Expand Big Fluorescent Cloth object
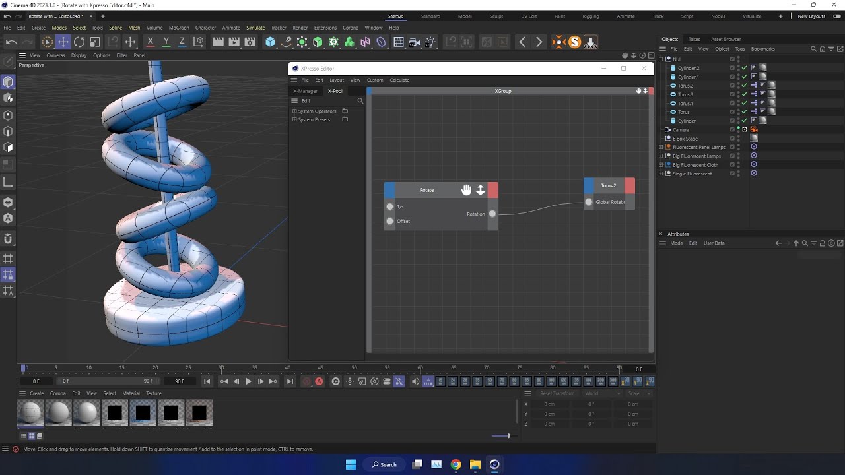 point(661,165)
